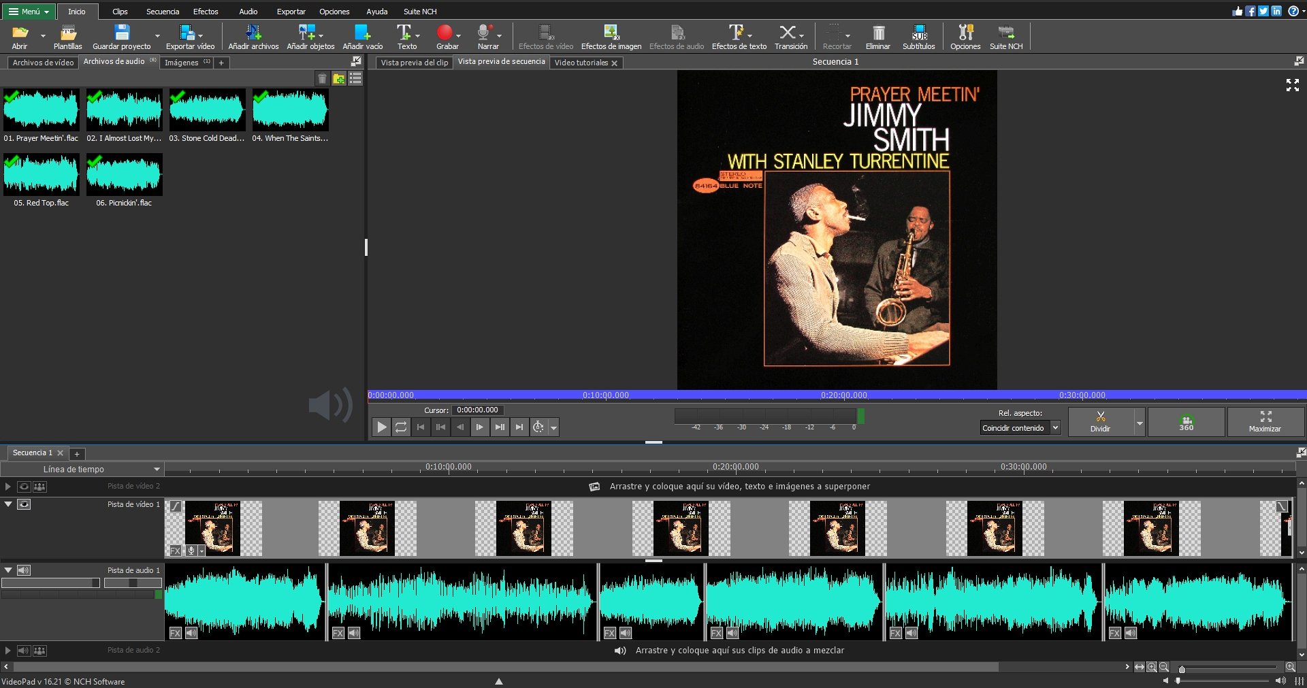This screenshot has height=688, width=1307.
Task: Click the Eliminar trash icon in toolbar
Action: [878, 37]
